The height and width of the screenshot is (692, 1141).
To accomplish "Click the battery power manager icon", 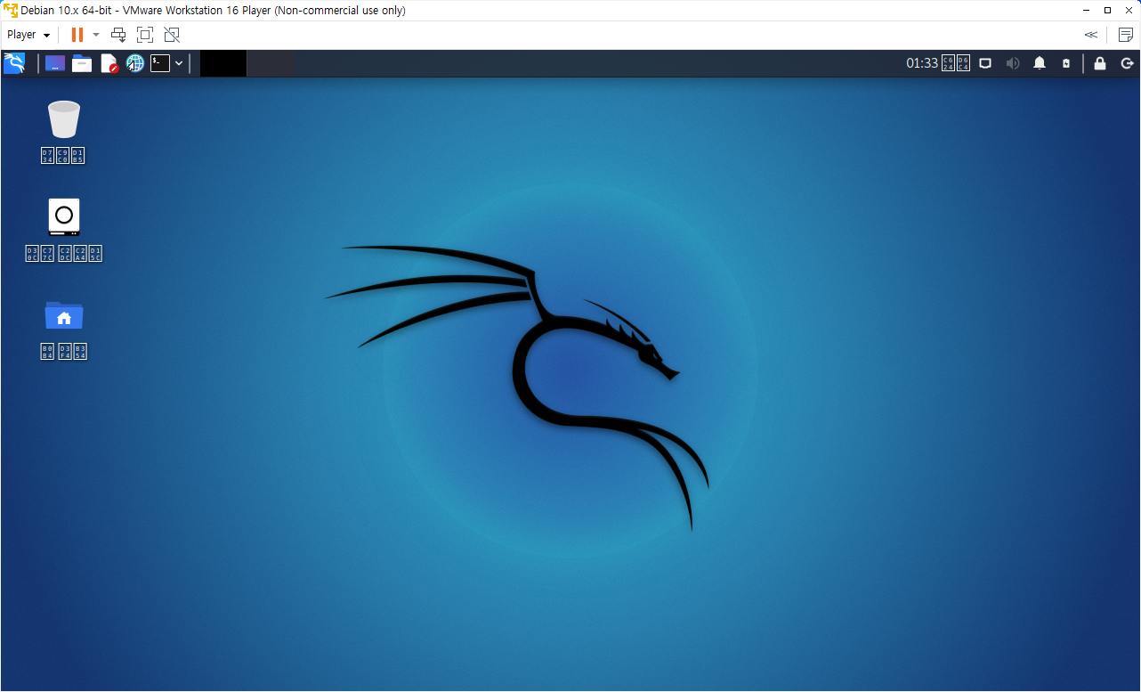I will click(1066, 63).
